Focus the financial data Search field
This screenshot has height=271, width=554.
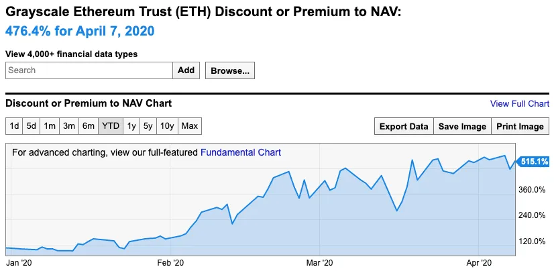89,70
